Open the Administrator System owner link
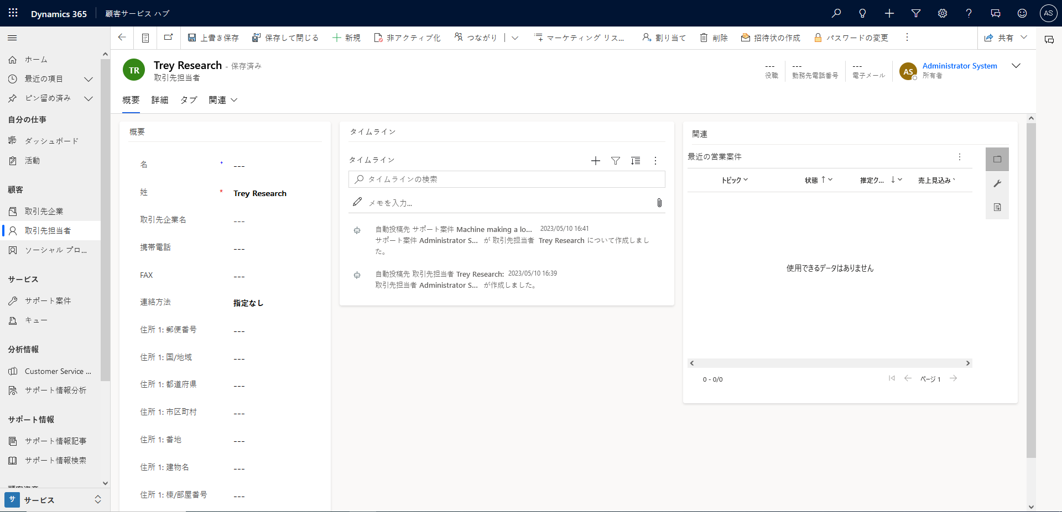The height and width of the screenshot is (512, 1062). point(960,66)
